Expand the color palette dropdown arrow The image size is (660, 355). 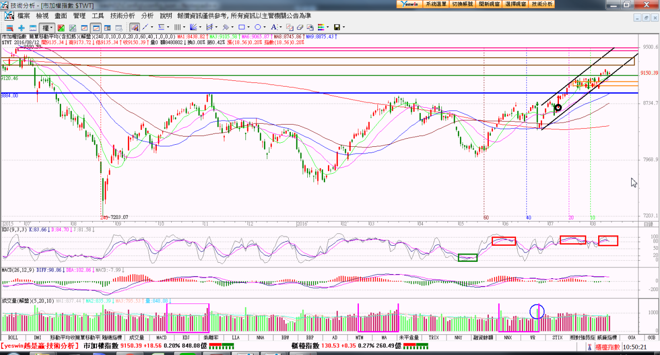point(327,27)
